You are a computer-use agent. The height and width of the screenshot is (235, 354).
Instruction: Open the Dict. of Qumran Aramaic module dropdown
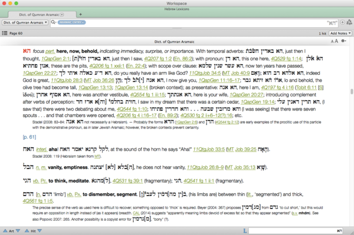[25, 22]
